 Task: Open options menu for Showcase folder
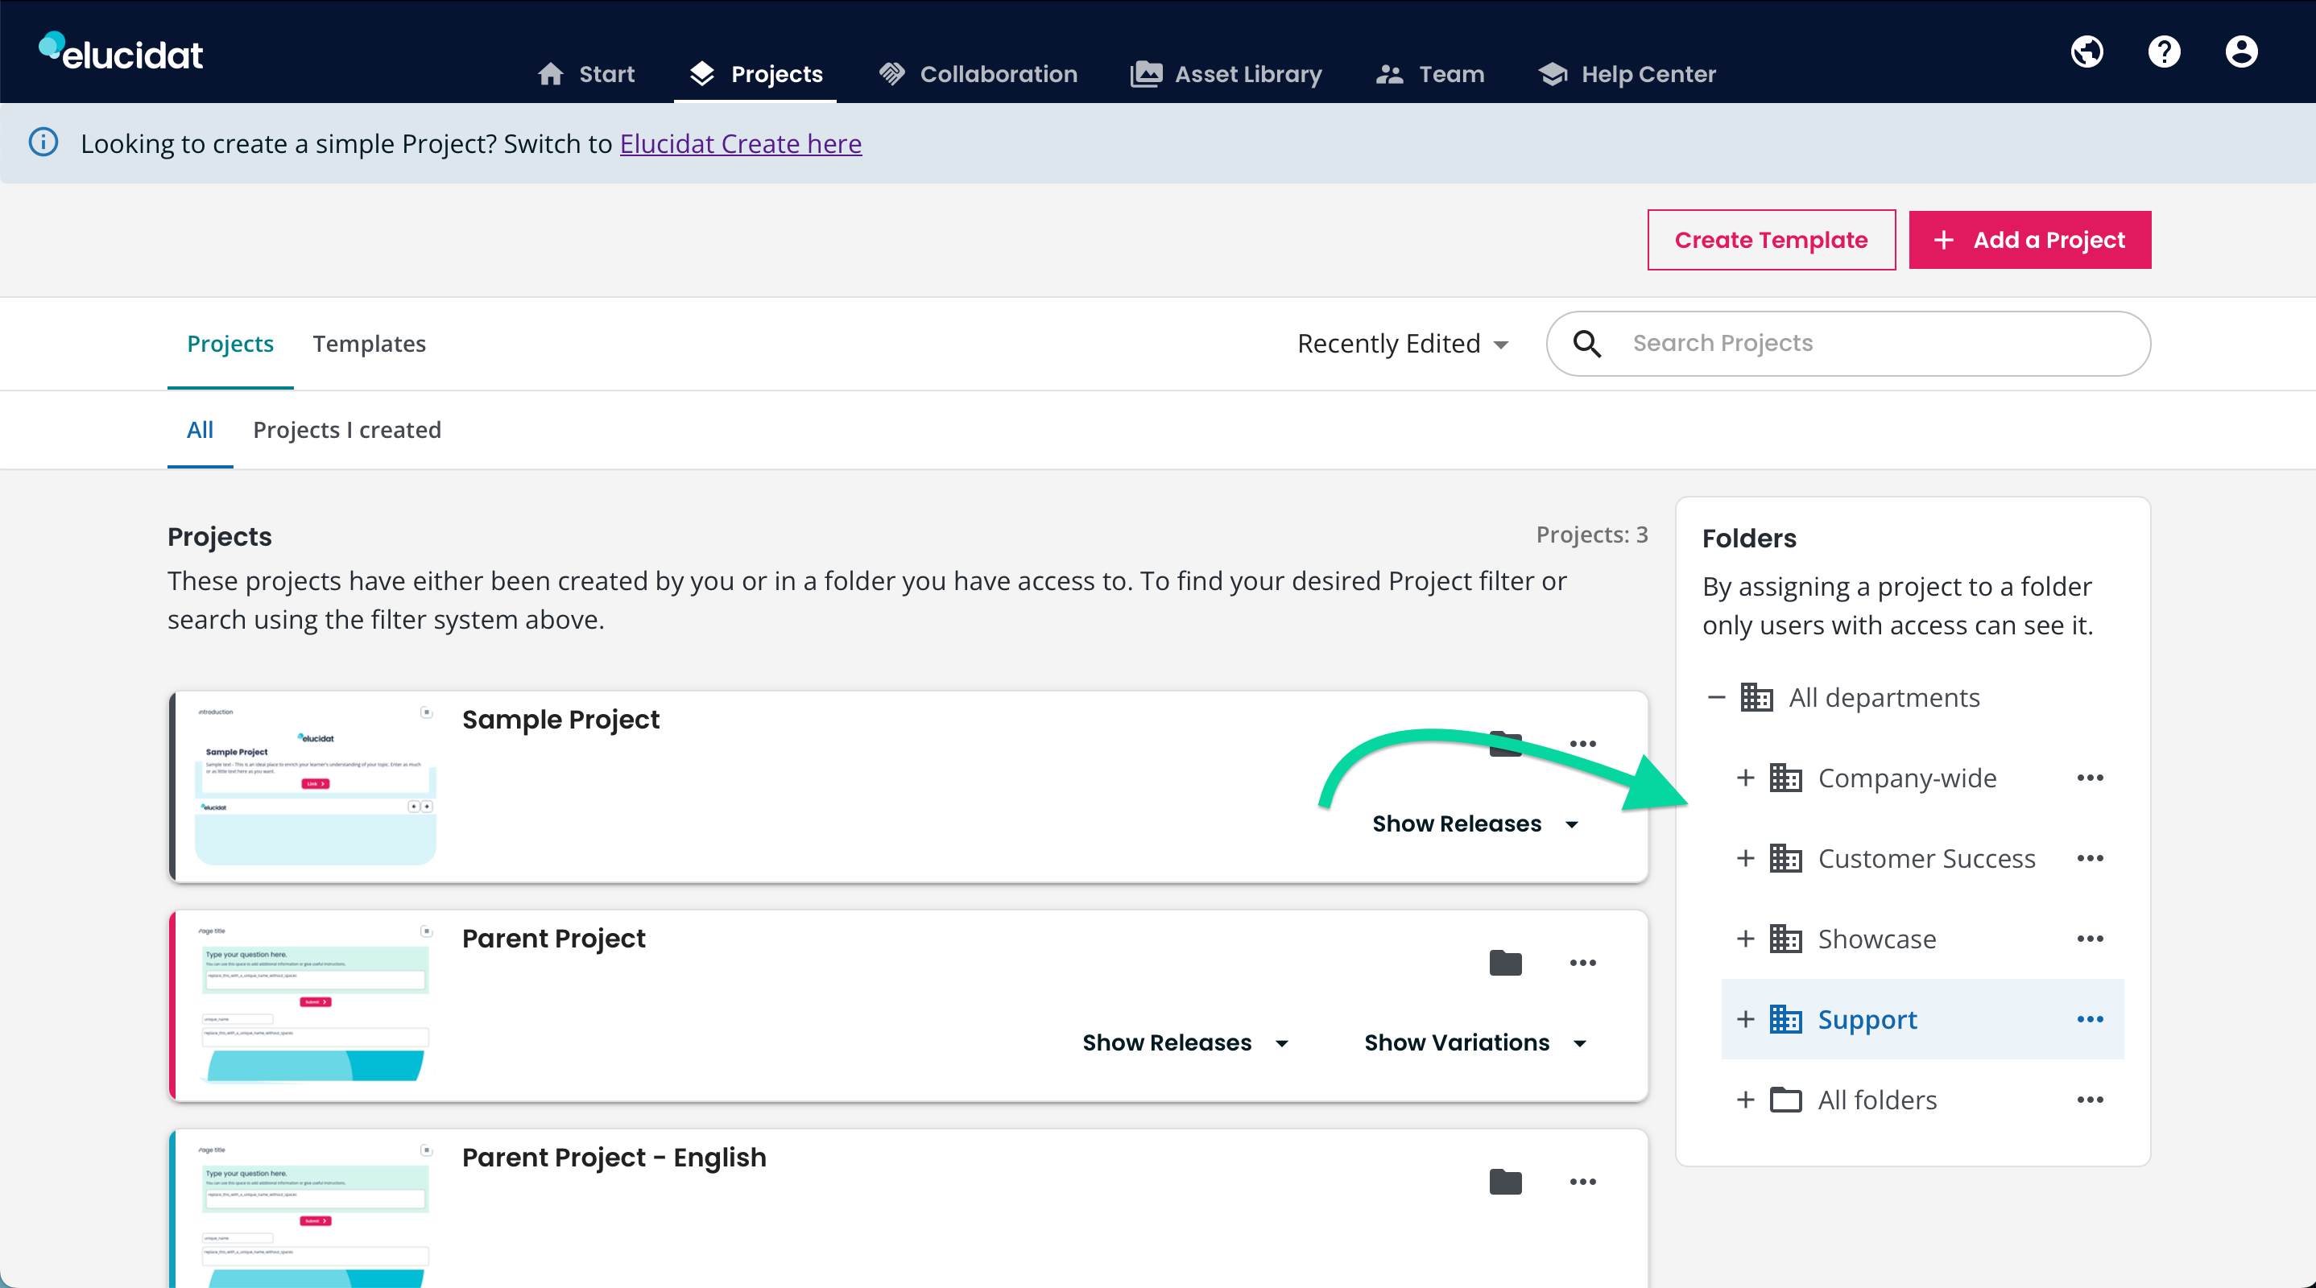(2090, 939)
